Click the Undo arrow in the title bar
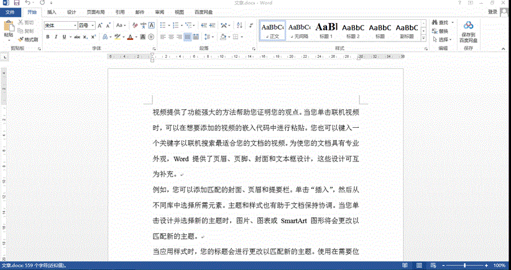Screen dimensions: 511x270 click(x=27, y=3)
